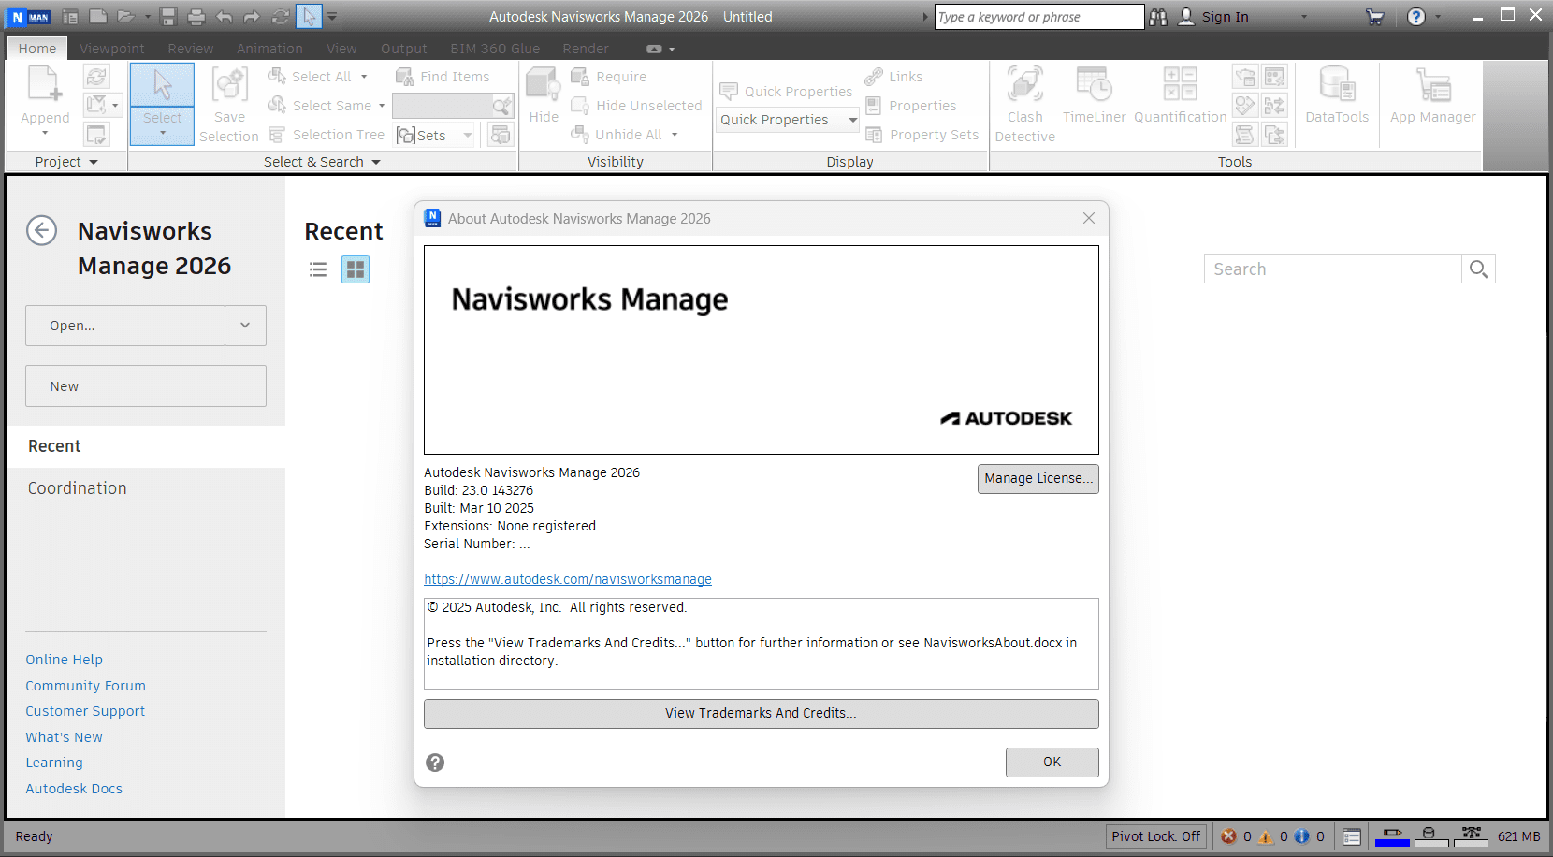Viewport: 1553px width, 857px height.
Task: Toggle the Pivot Lock status button
Action: (x=1156, y=836)
